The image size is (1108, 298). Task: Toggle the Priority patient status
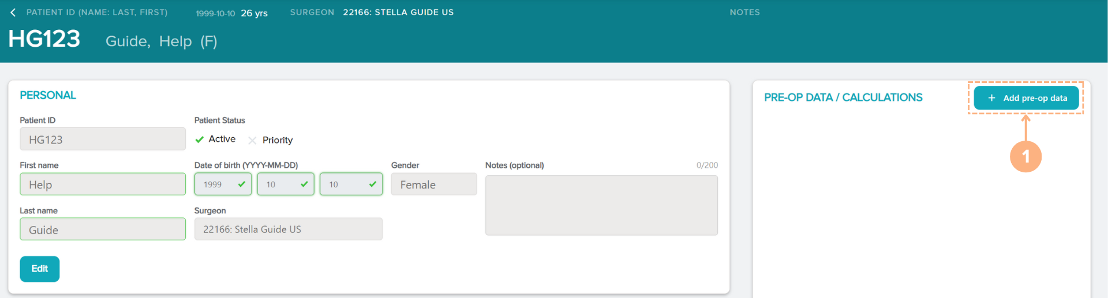270,140
